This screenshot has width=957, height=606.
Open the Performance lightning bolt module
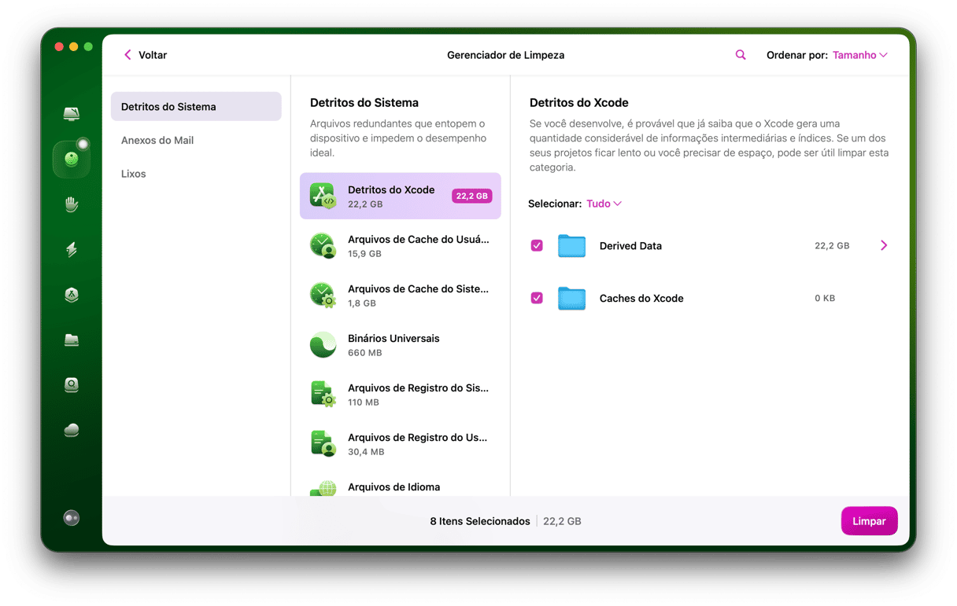[x=72, y=250]
